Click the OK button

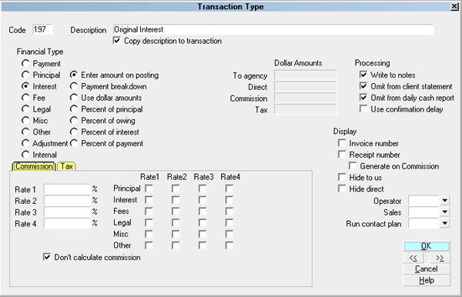[427, 245]
